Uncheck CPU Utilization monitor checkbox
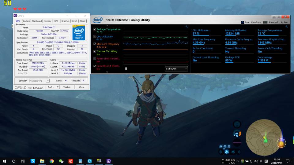294x165 pixels. [x=95, y=37]
